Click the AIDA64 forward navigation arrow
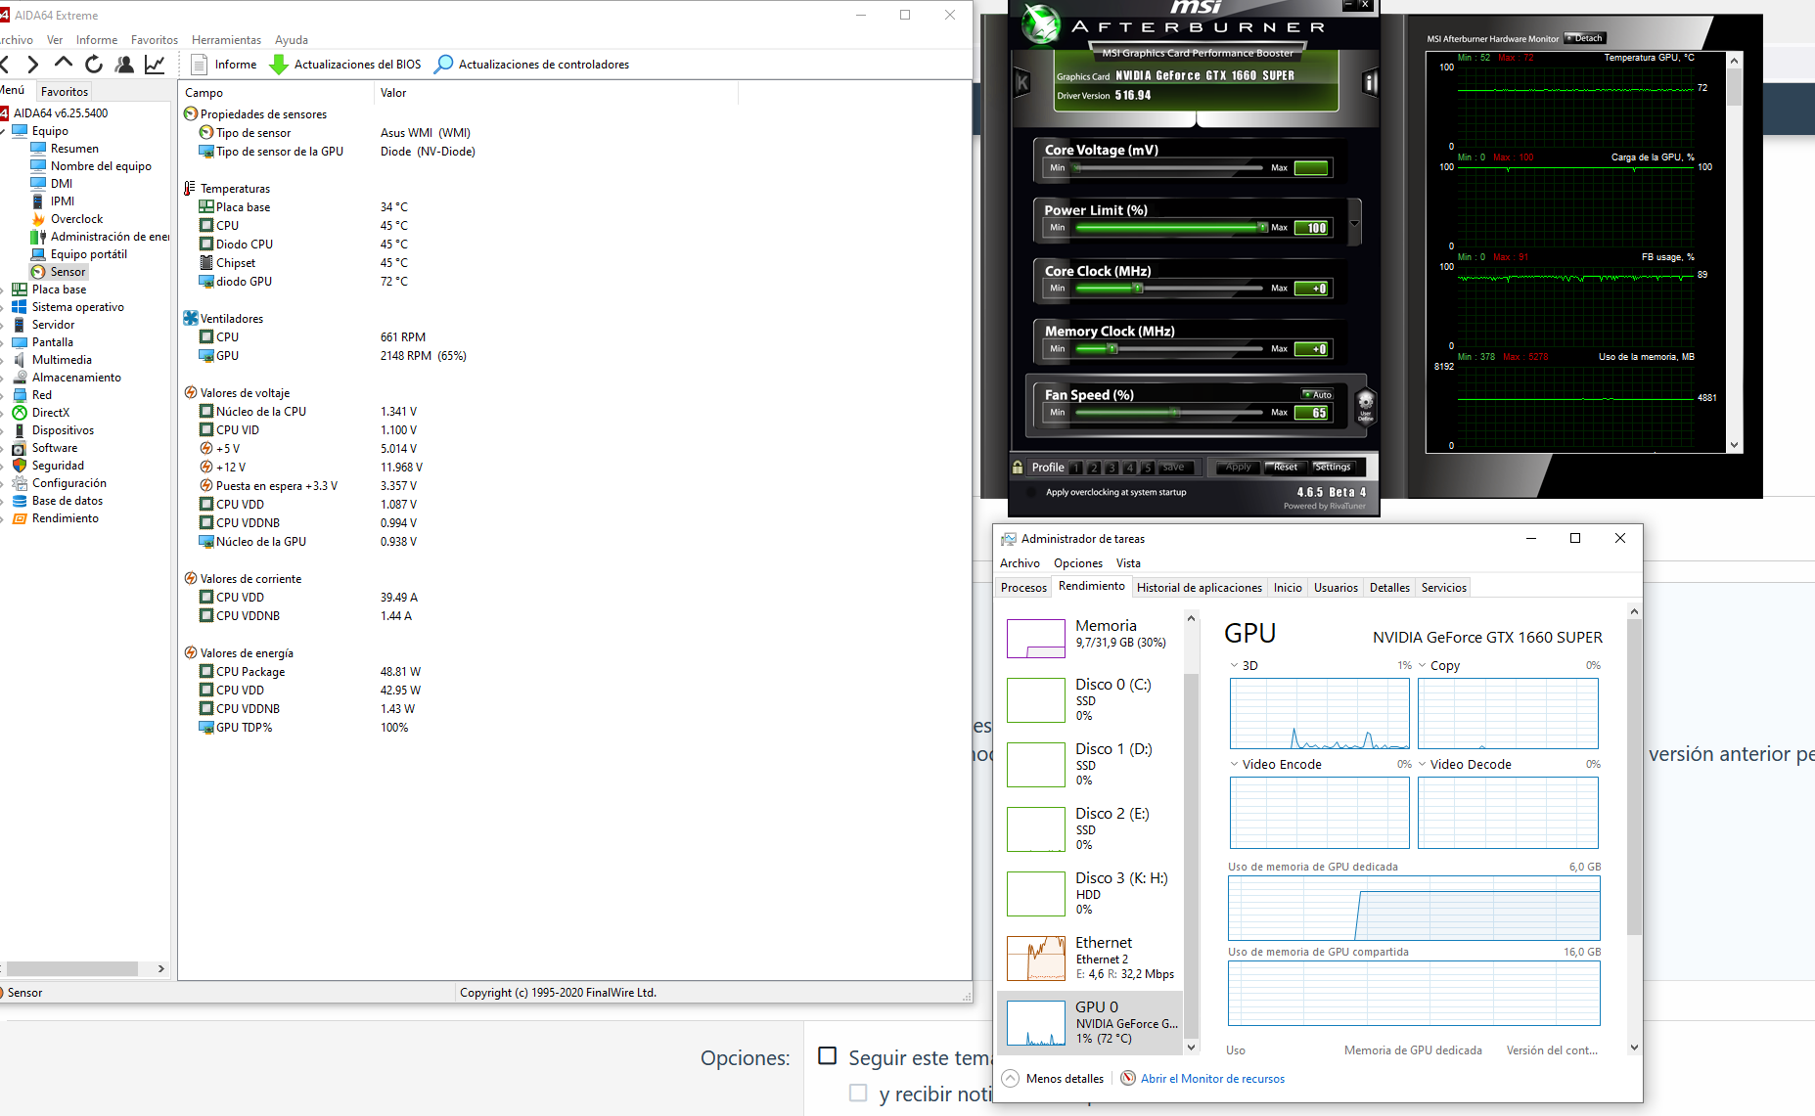1815x1116 pixels. click(33, 65)
